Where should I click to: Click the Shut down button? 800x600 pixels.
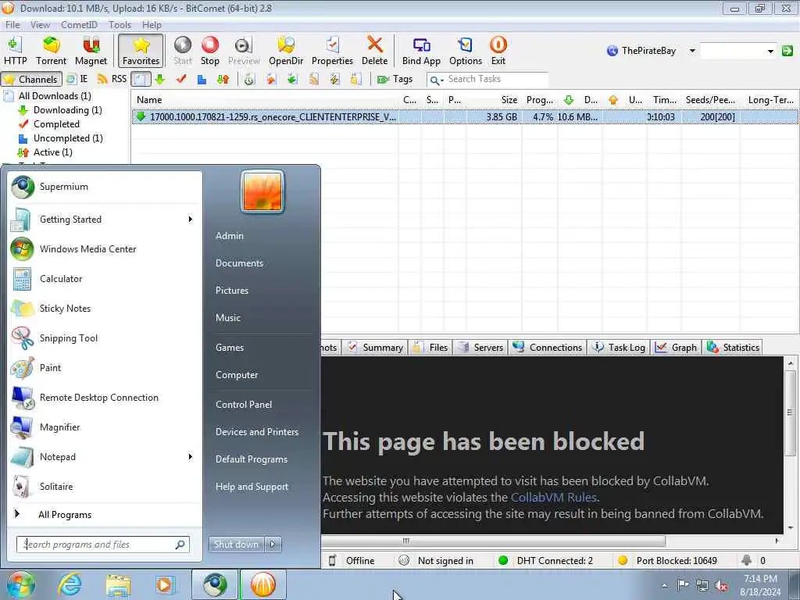[236, 545]
